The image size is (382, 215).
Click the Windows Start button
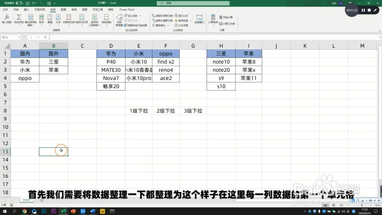click(5, 211)
